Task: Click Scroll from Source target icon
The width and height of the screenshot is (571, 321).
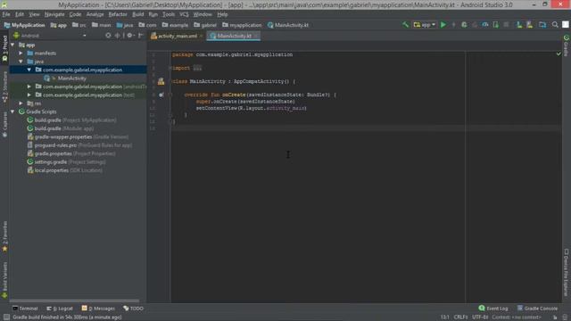Action: pos(108,36)
